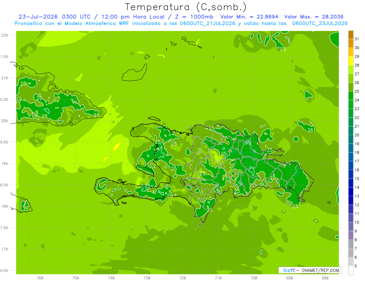The width and height of the screenshot is (365, 282).
Task: Click the '75W' longitude label
Action: [x=75, y=278]
